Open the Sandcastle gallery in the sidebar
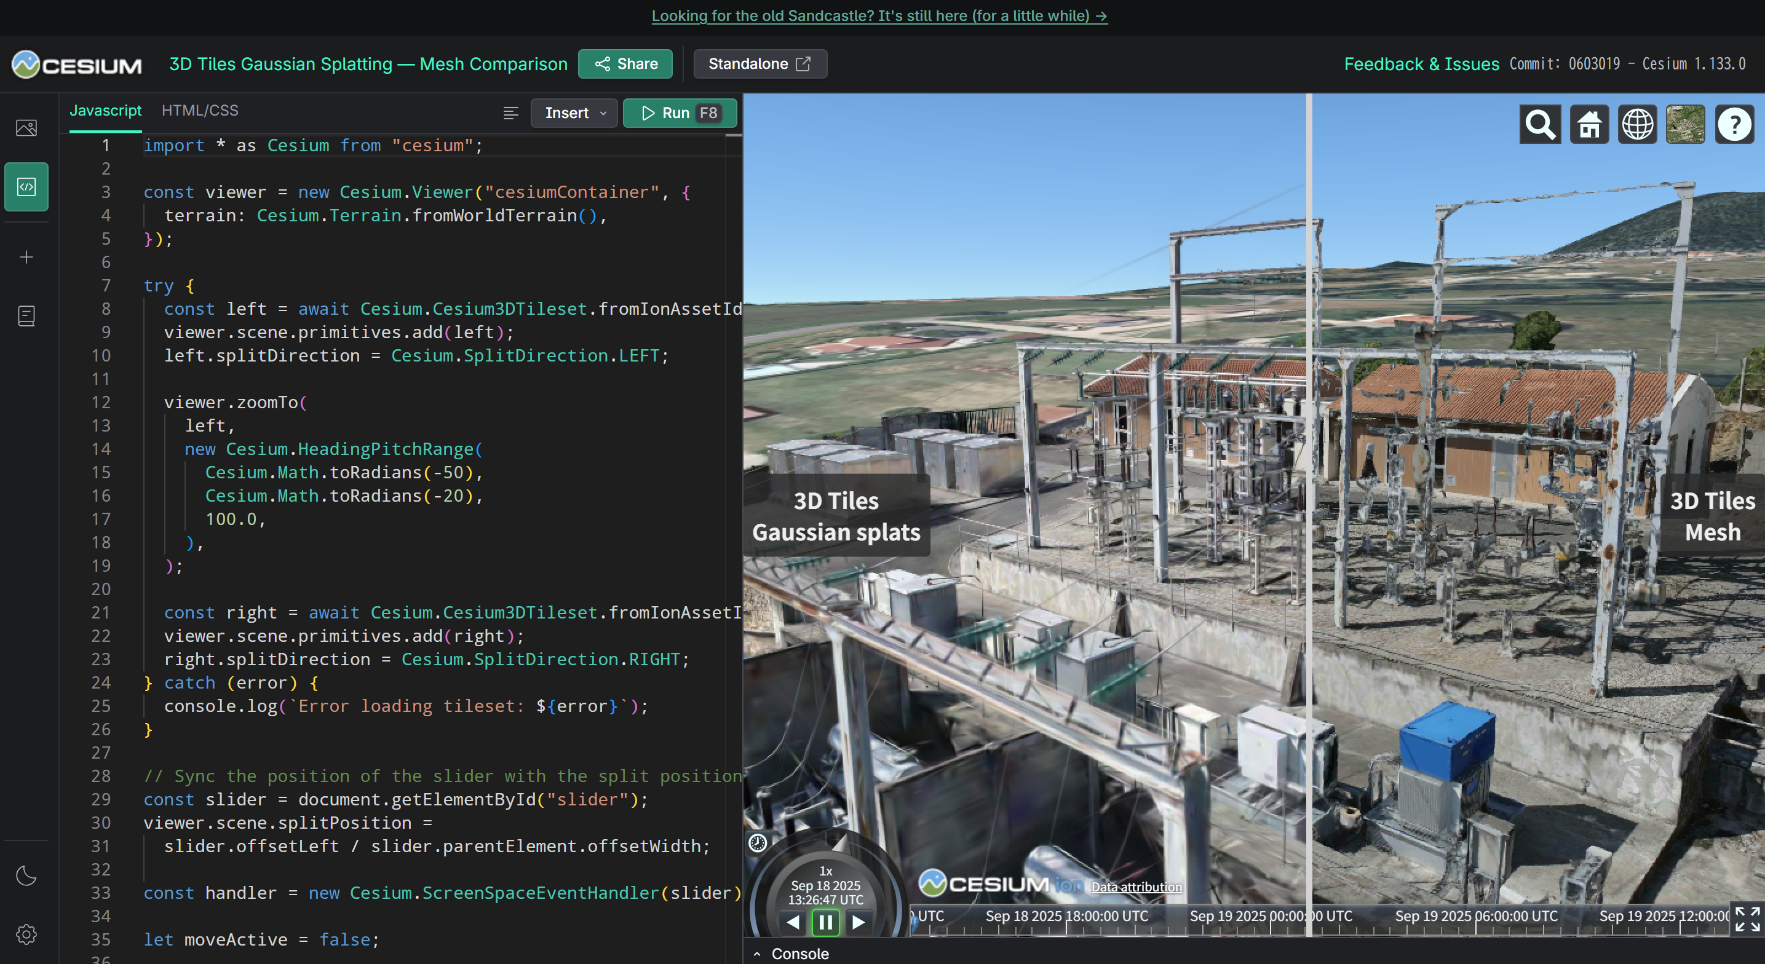 coord(26,127)
